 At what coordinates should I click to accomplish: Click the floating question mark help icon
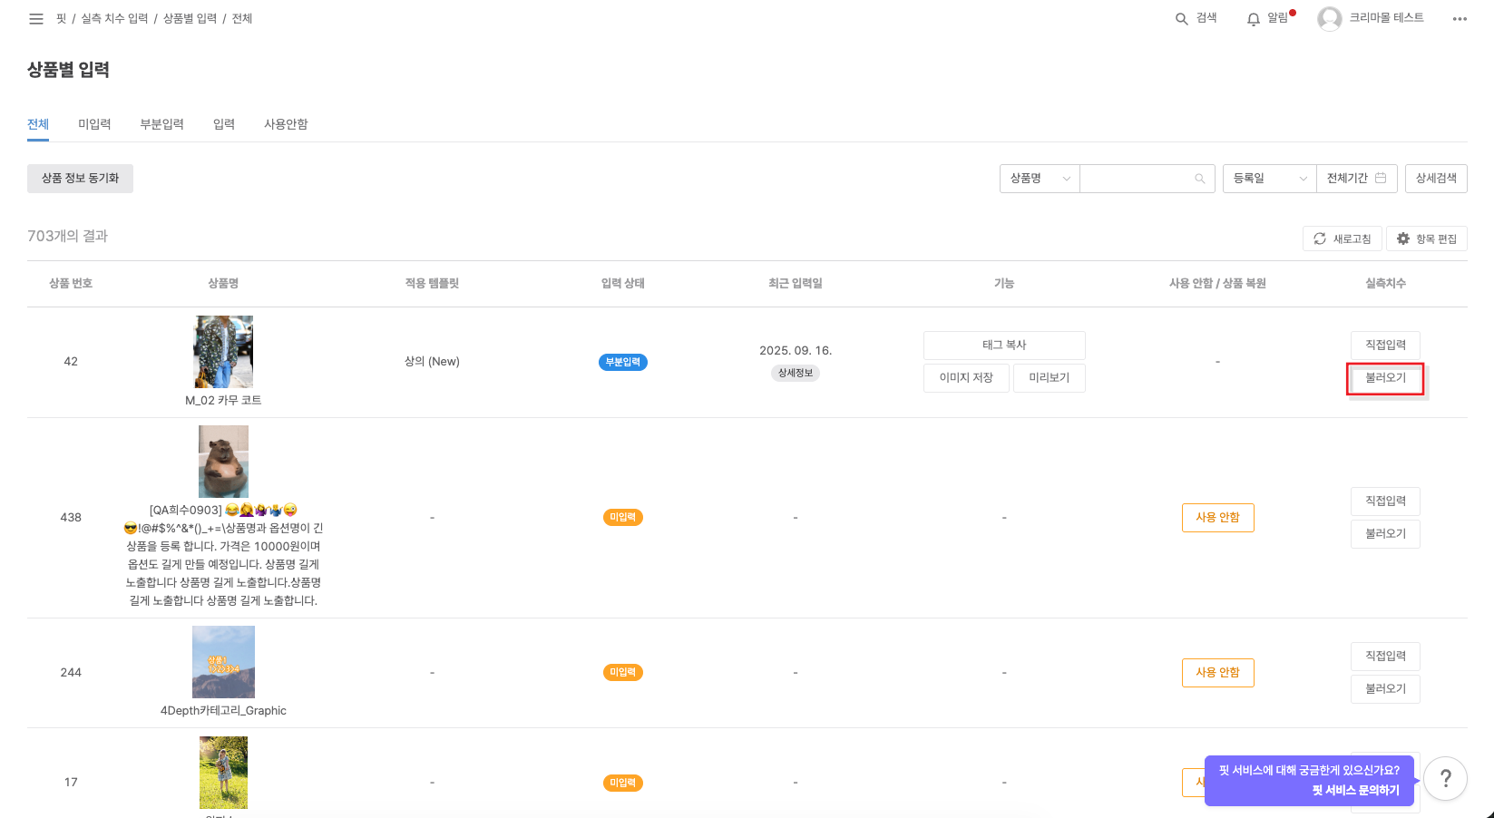[x=1446, y=778]
